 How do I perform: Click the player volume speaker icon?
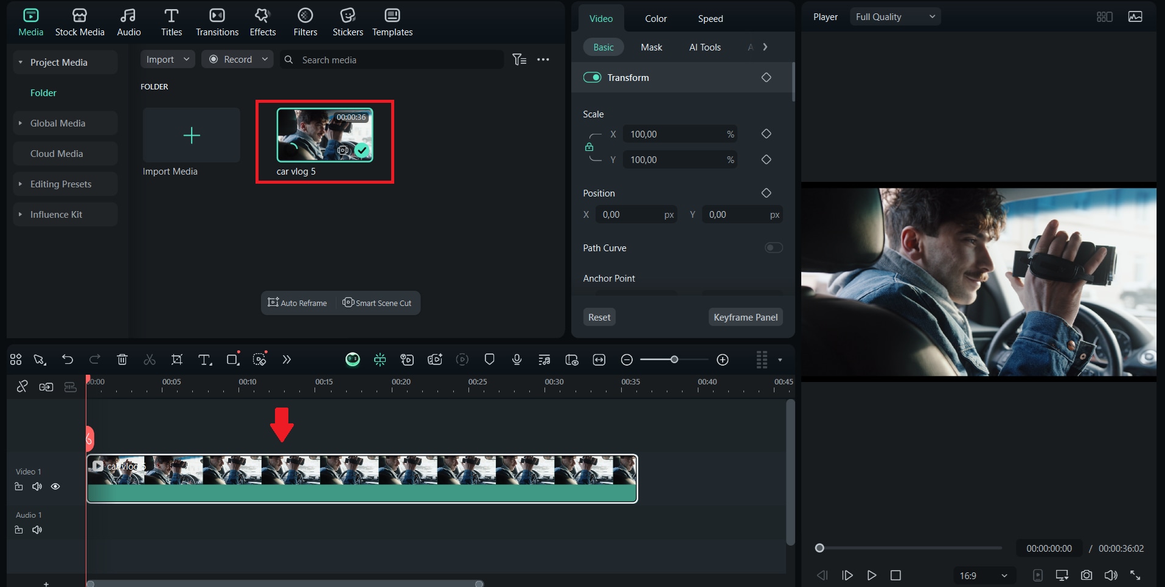(x=1111, y=575)
